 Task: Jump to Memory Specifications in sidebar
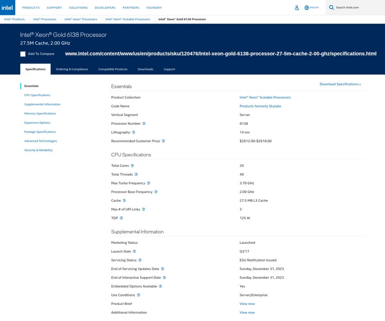(x=40, y=114)
